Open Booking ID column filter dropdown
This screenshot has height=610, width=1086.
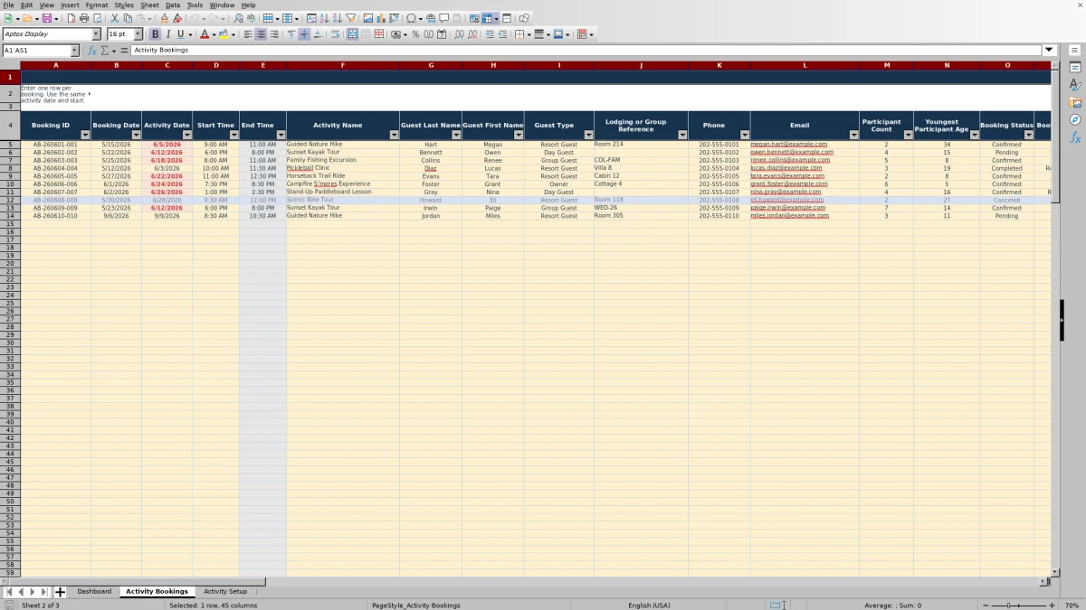point(86,135)
